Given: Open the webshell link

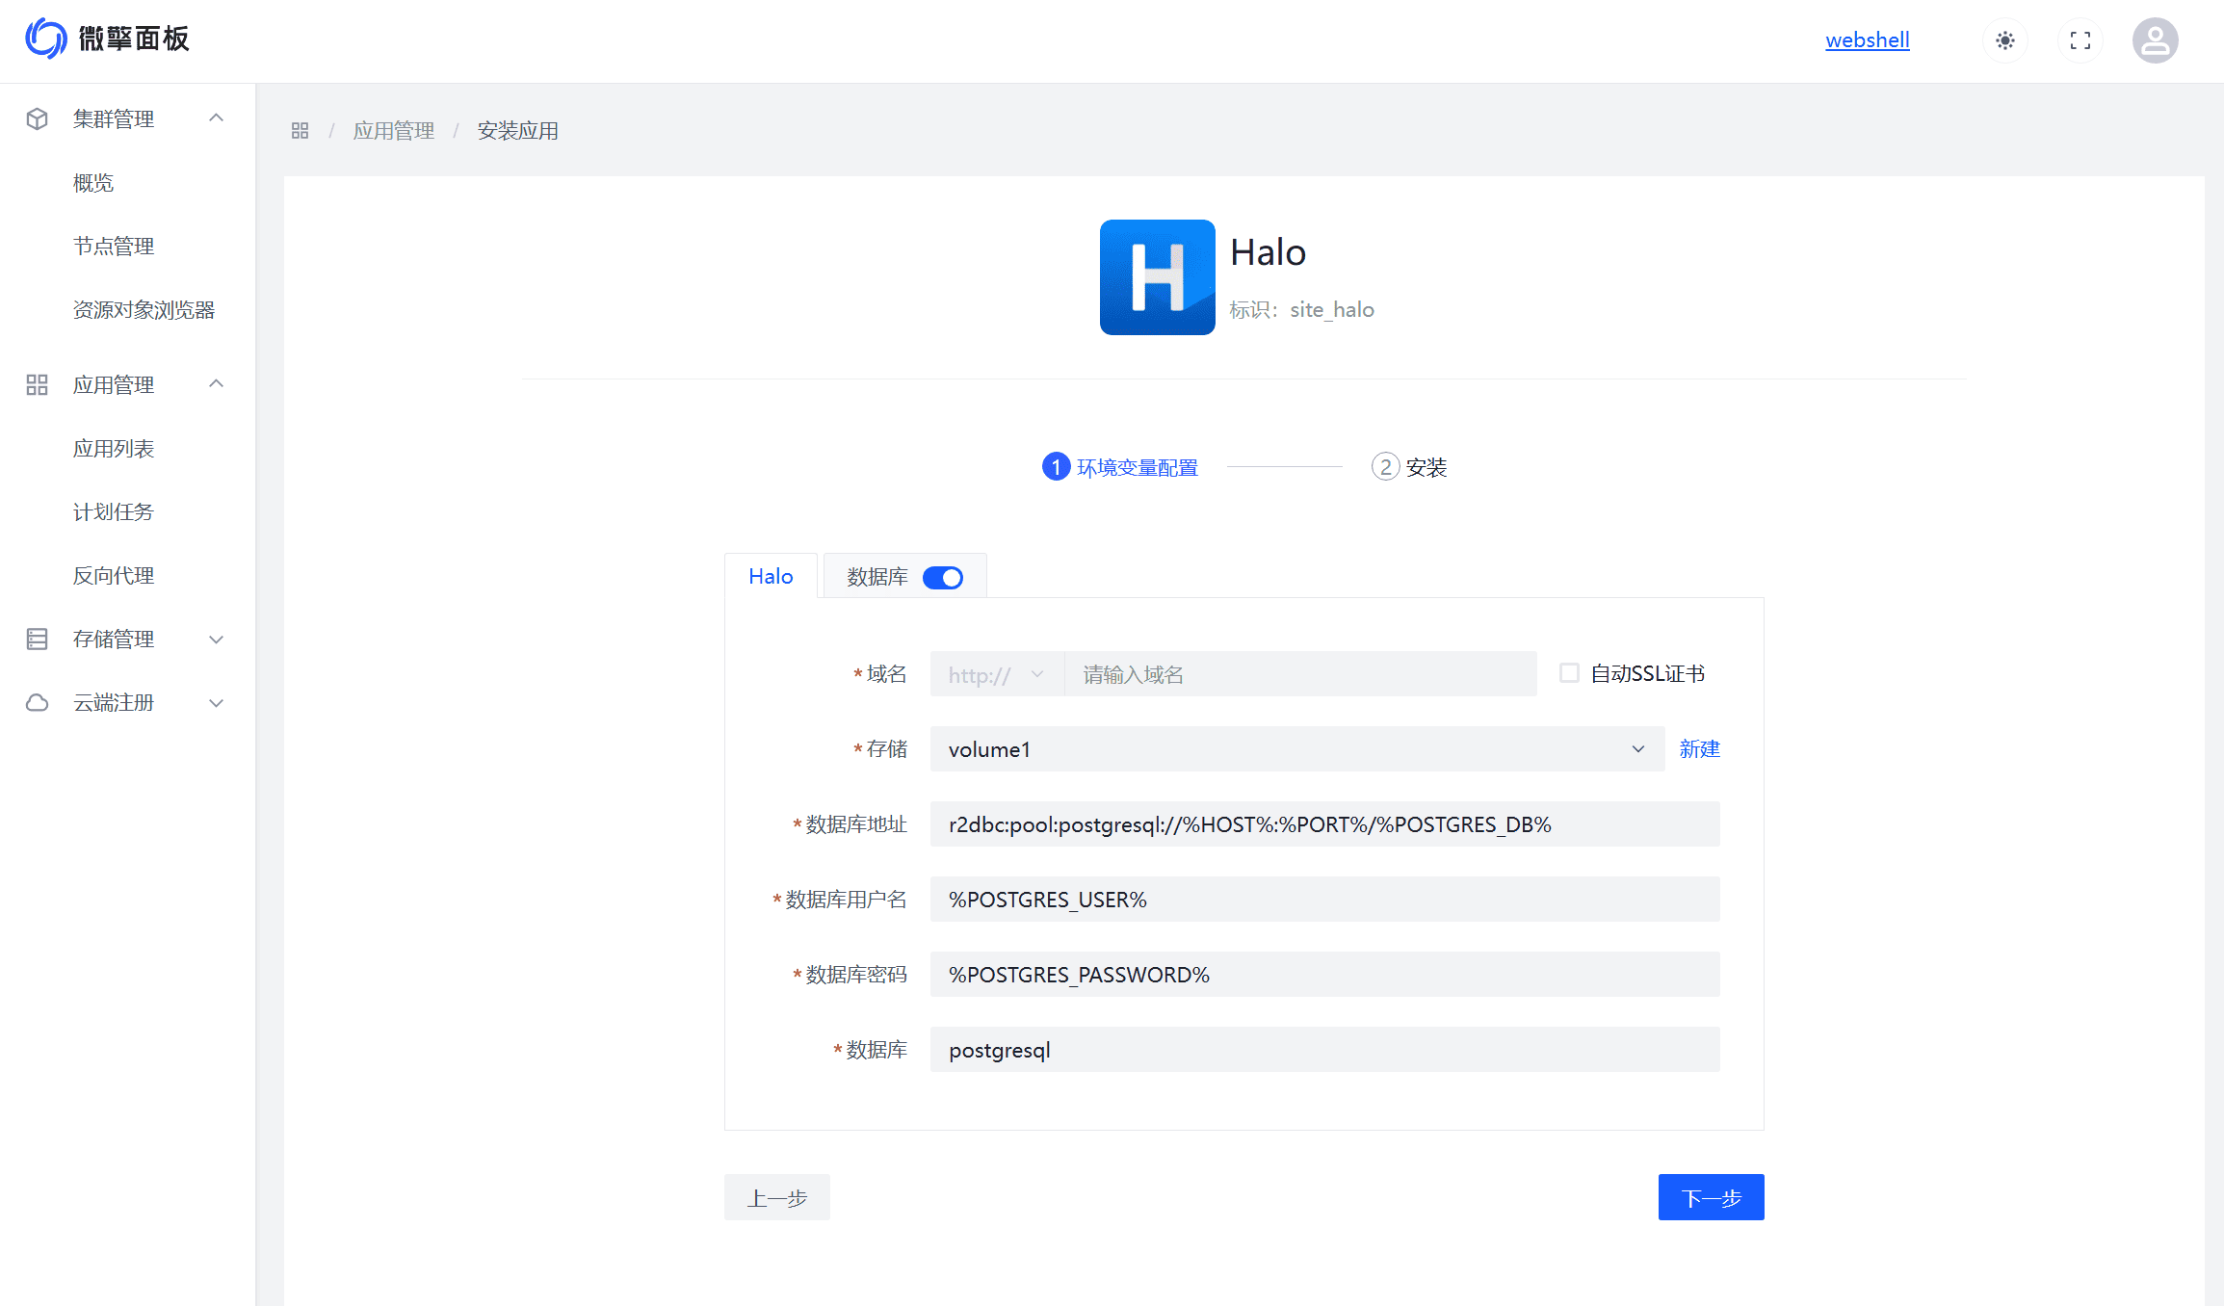Looking at the screenshot, I should point(1867,40).
